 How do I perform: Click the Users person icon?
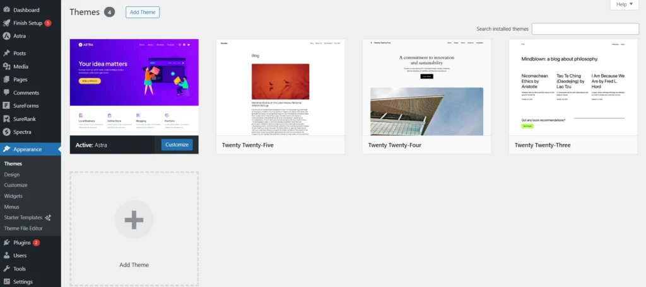(6, 256)
